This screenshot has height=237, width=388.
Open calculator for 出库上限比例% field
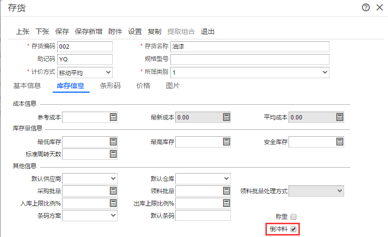(x=226, y=203)
